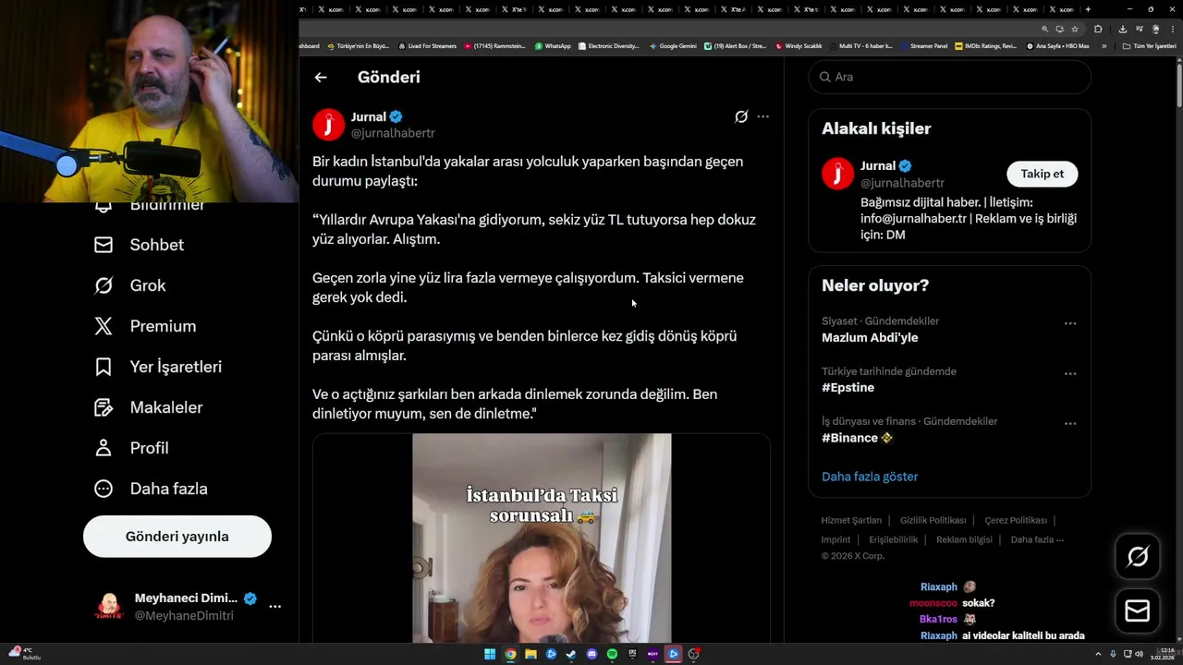Open the Daha fazla sidebar menu

tap(152, 489)
